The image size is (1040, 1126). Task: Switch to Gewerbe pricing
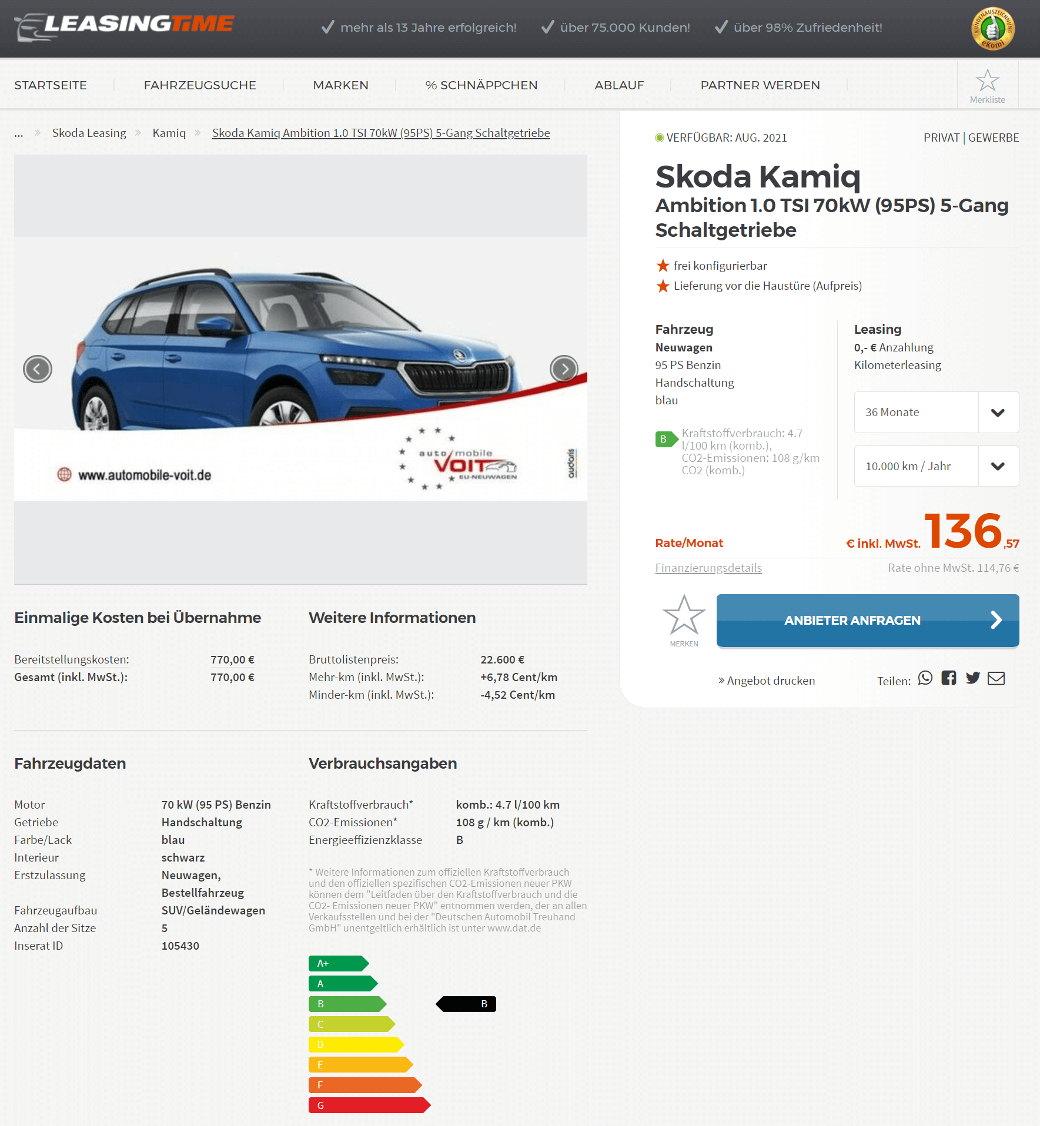(994, 138)
